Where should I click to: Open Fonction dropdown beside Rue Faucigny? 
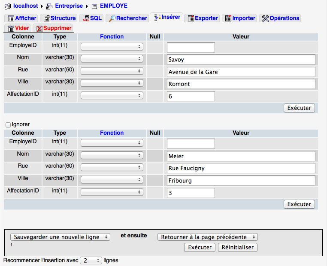point(112,167)
